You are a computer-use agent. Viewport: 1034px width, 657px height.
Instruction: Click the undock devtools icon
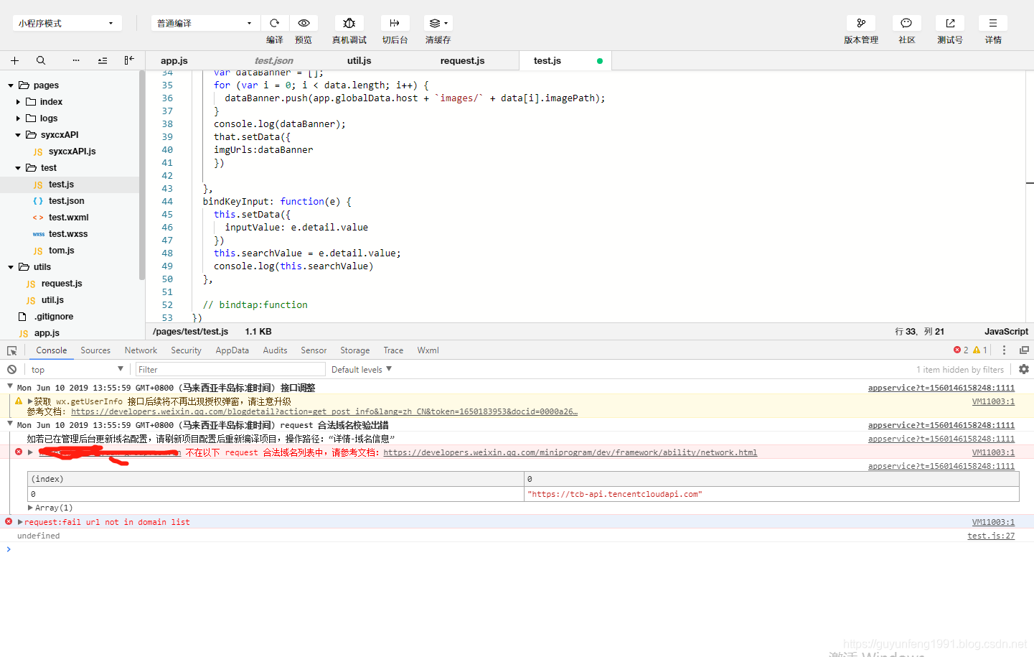(1024, 350)
